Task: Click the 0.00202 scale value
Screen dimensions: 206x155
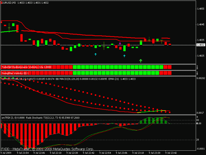Action: (201, 78)
